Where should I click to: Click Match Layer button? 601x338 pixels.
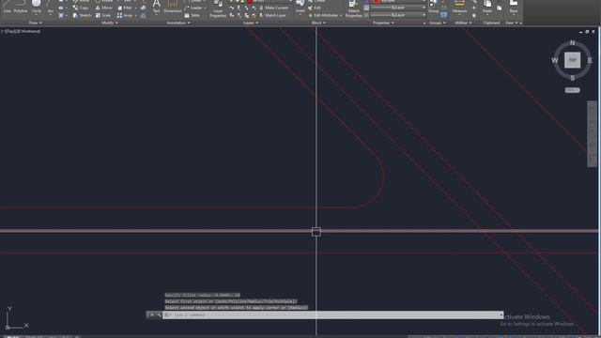tap(272, 15)
